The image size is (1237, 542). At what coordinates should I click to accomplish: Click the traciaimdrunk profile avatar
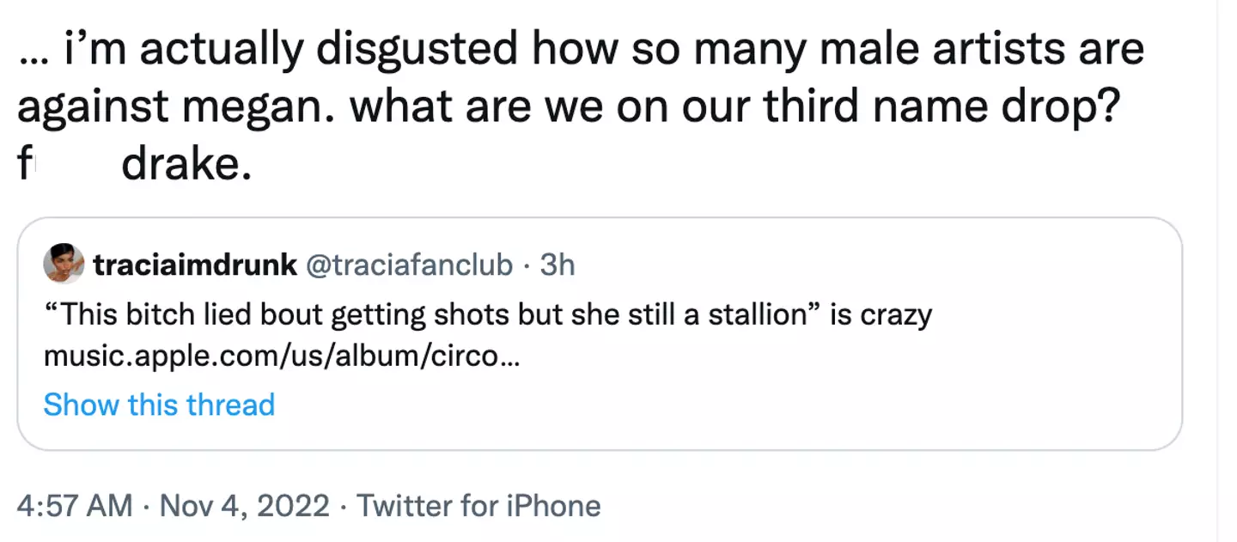pos(64,265)
